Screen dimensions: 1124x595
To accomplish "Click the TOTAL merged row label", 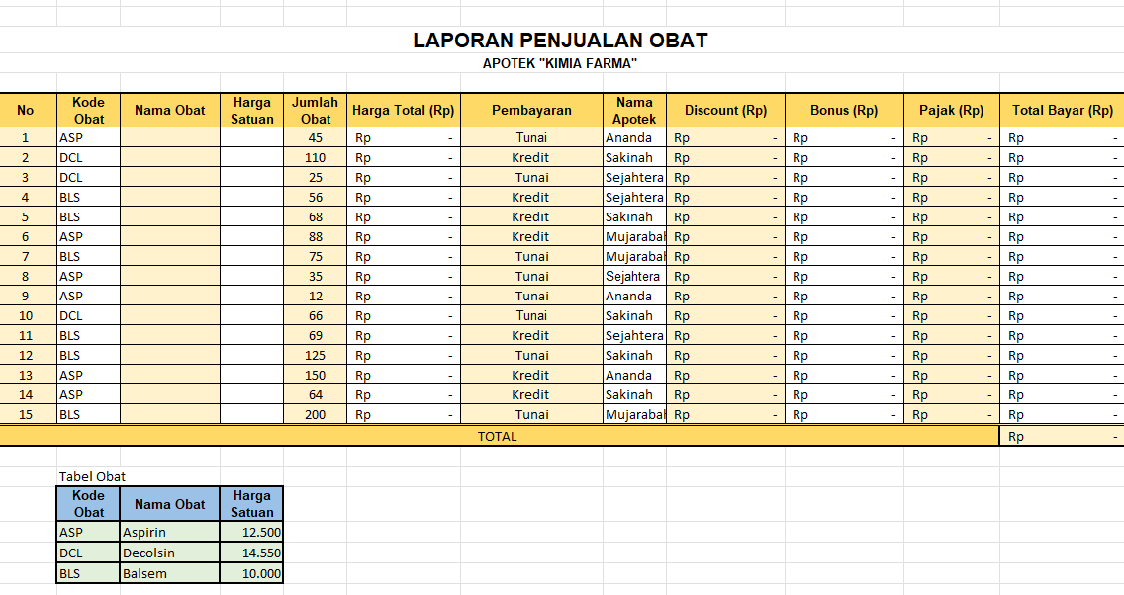I will point(499,436).
